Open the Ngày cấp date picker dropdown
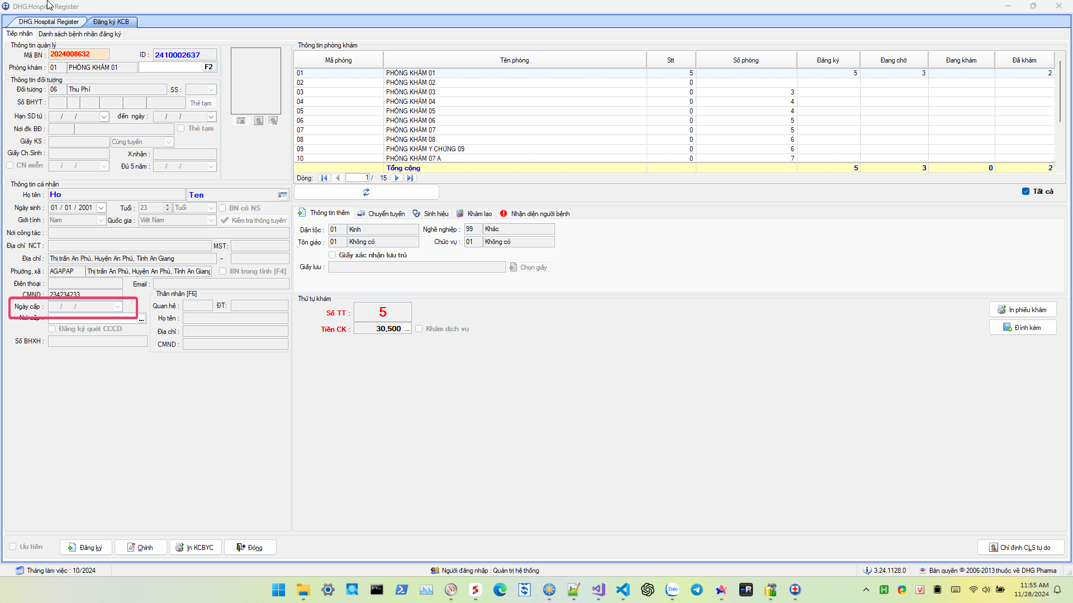 pyautogui.click(x=117, y=307)
